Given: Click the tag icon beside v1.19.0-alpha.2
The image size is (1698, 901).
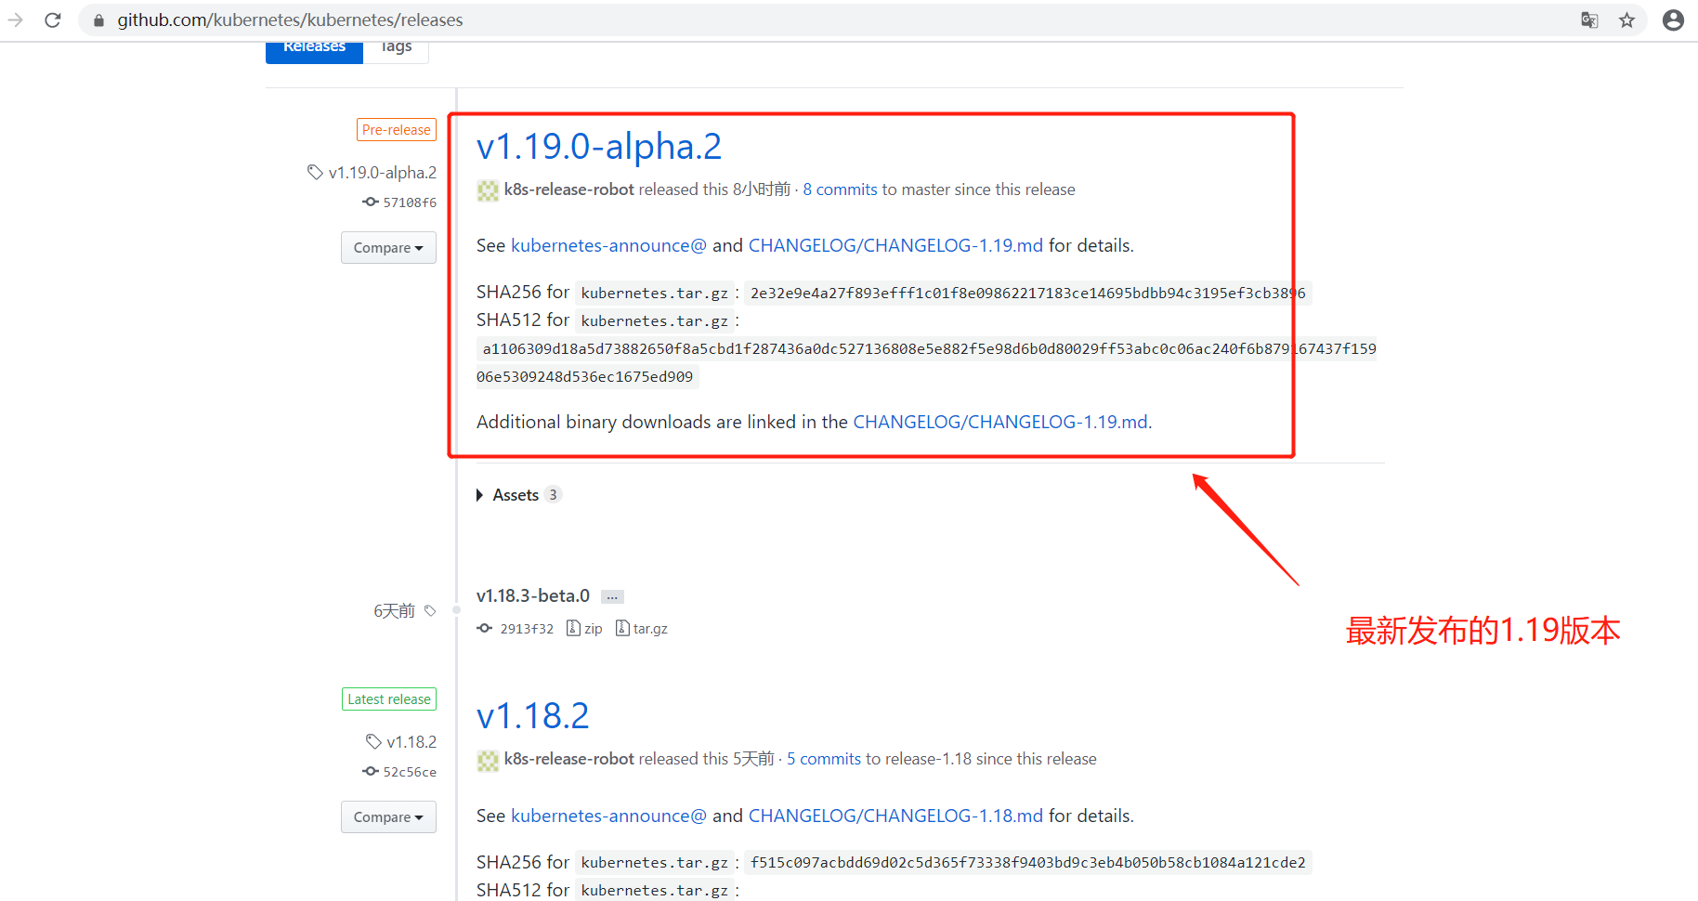Looking at the screenshot, I should [313, 172].
